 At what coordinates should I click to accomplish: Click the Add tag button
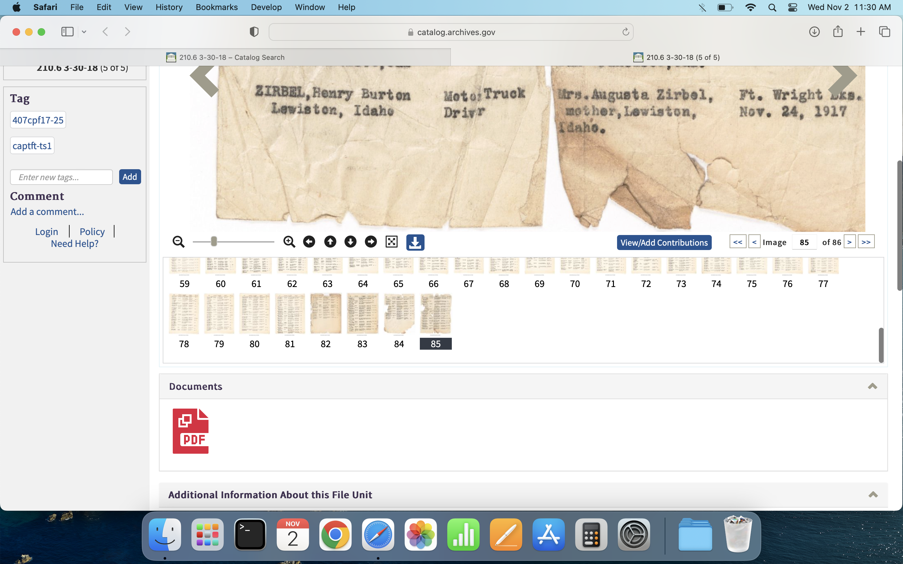pos(129,177)
